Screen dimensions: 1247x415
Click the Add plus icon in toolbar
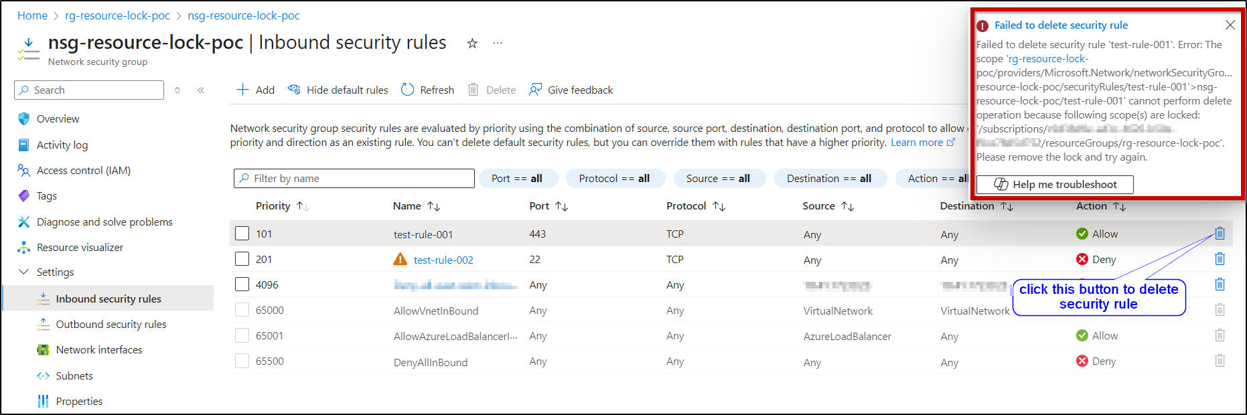(x=243, y=90)
